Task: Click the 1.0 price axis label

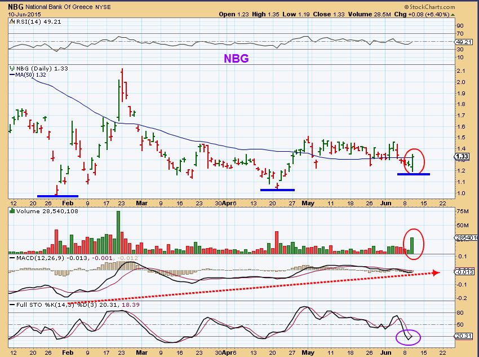Action: pos(461,193)
